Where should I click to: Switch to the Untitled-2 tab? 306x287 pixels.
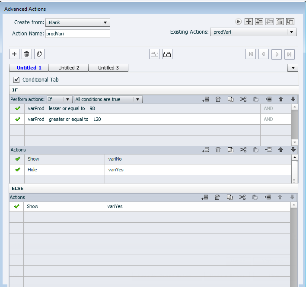[x=69, y=68]
